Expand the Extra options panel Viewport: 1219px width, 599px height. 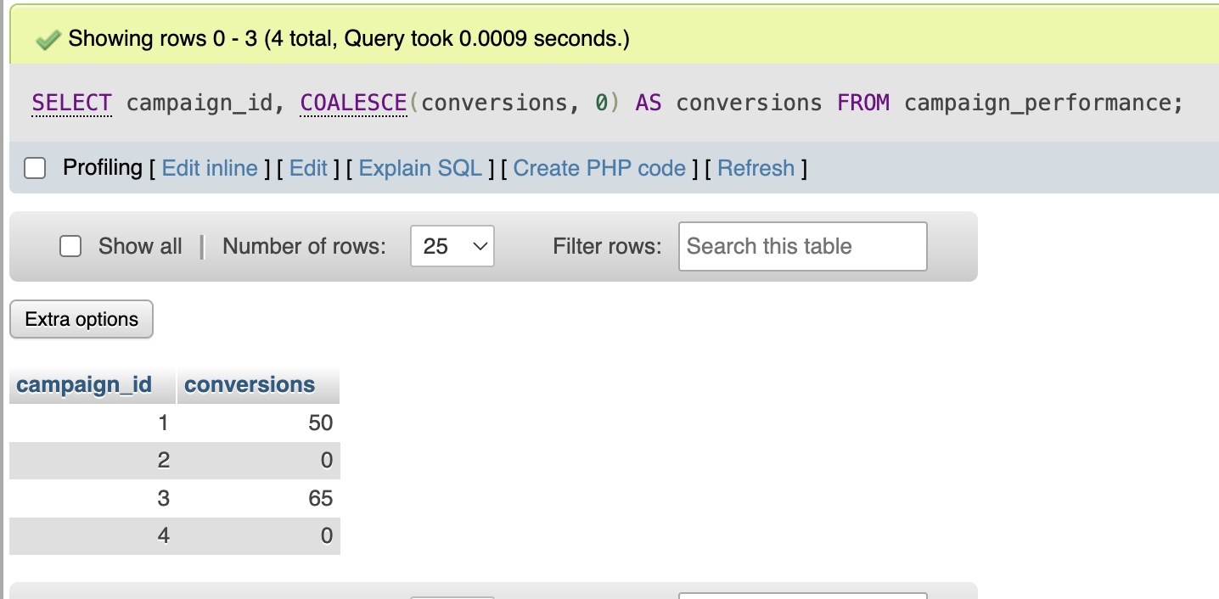[x=81, y=319]
